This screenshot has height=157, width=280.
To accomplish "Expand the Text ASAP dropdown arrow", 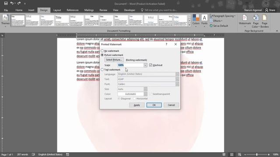I will (177, 79).
